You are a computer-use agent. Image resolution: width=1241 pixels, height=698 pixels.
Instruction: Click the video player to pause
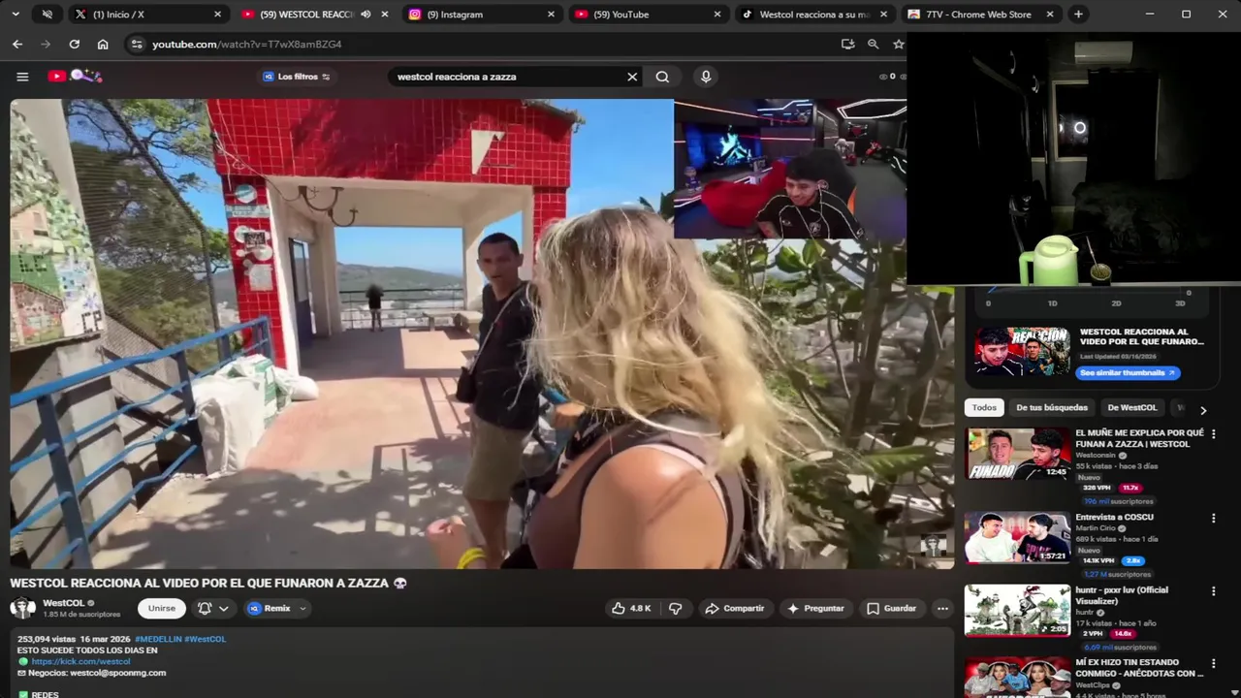click(x=482, y=333)
